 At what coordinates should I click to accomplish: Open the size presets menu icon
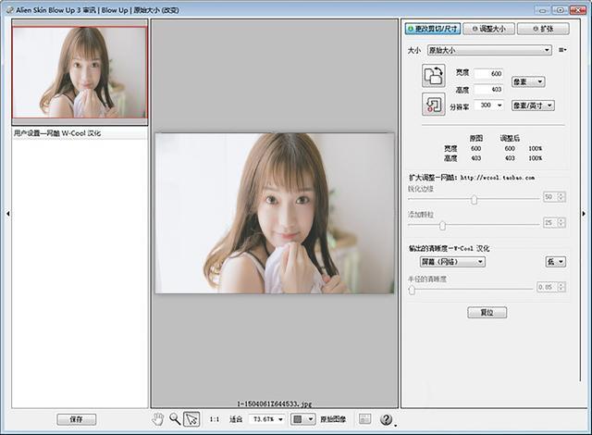click(x=562, y=50)
